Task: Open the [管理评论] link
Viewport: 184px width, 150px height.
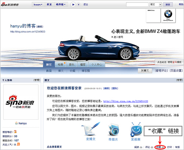Action: (161, 71)
